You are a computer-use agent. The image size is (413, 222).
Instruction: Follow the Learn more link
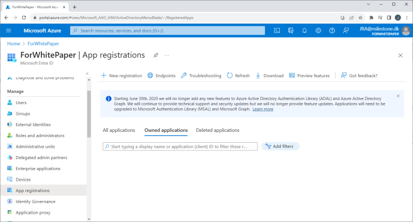tap(263, 109)
